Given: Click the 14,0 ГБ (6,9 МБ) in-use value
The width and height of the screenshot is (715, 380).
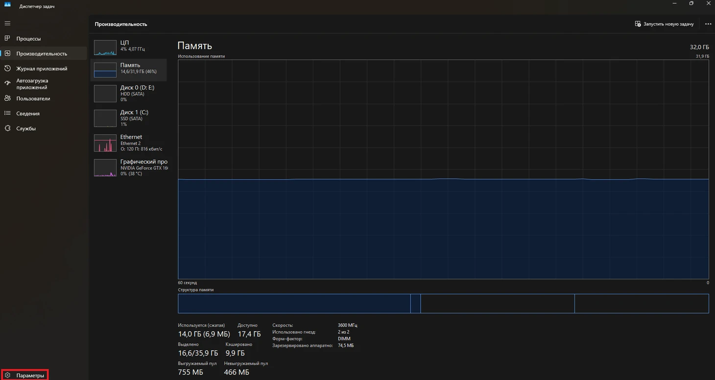Looking at the screenshot, I should coord(204,334).
